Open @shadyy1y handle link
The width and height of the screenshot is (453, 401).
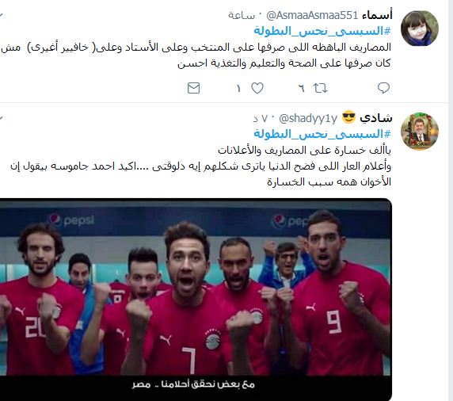pos(308,118)
